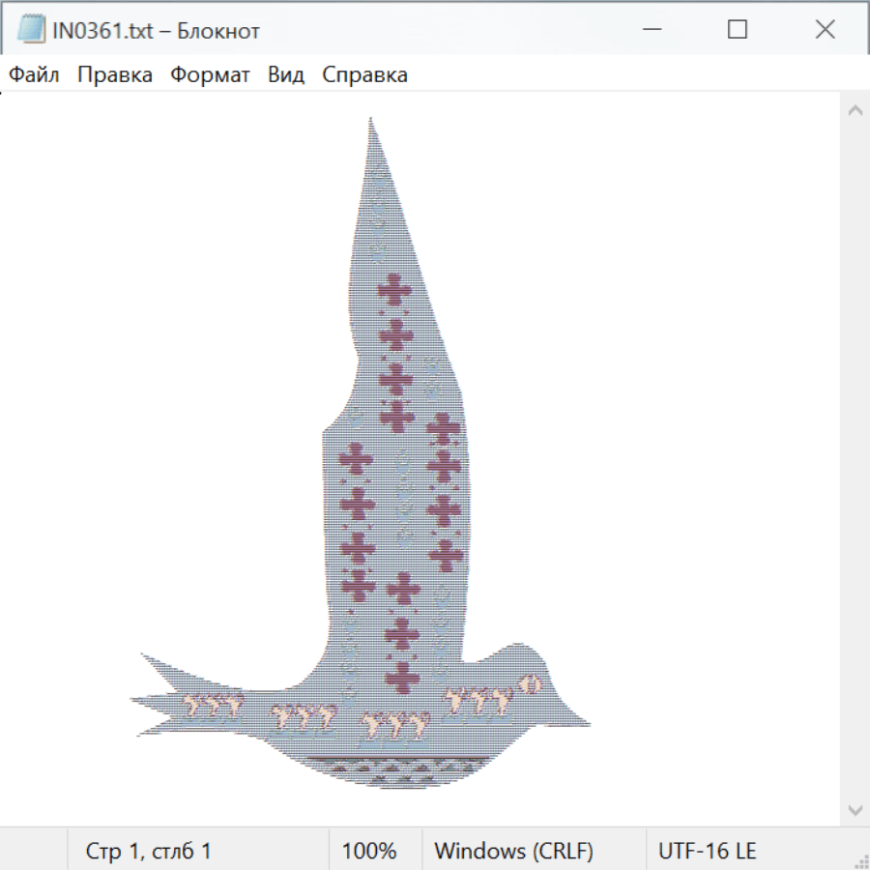Open the Файл menu
The height and width of the screenshot is (870, 870).
tap(34, 75)
